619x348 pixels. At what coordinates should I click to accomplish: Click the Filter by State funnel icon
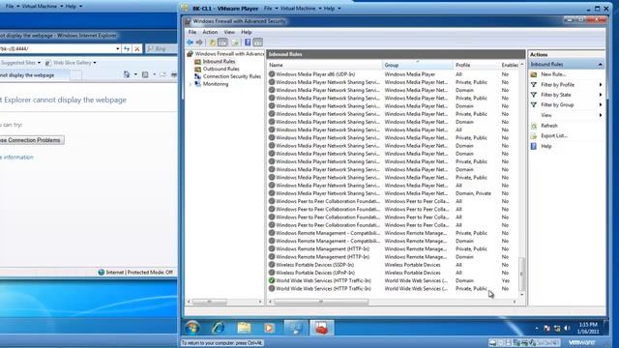[534, 95]
